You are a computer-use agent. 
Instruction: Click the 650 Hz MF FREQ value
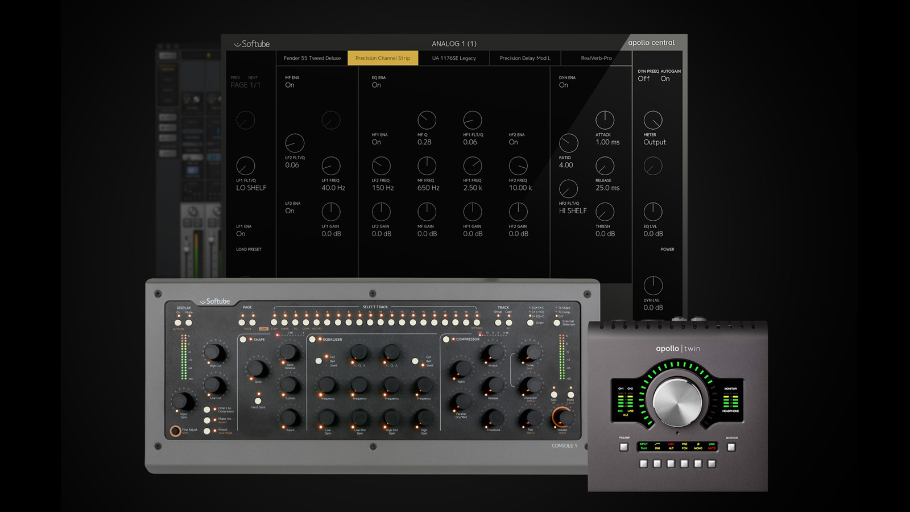click(x=428, y=188)
